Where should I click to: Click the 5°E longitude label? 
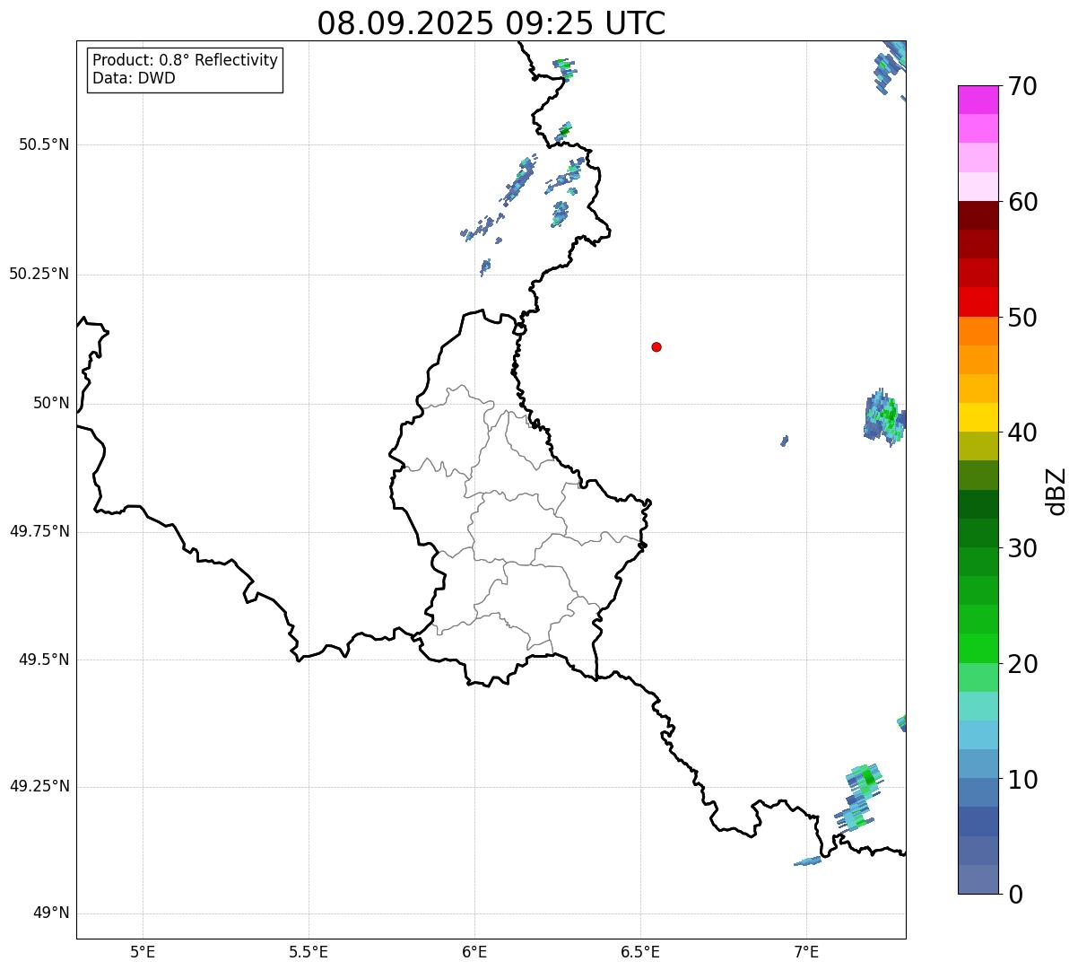tap(143, 951)
